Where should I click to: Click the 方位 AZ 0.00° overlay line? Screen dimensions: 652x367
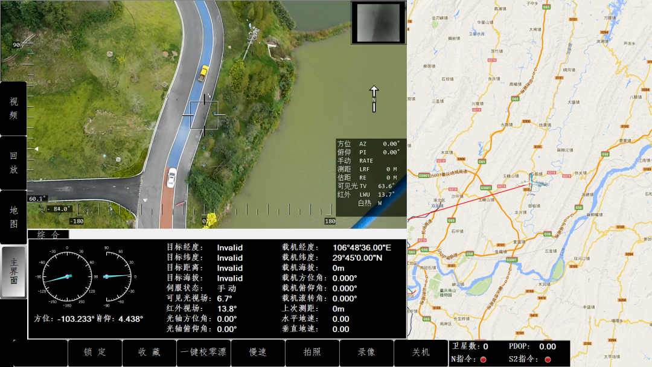click(369, 144)
